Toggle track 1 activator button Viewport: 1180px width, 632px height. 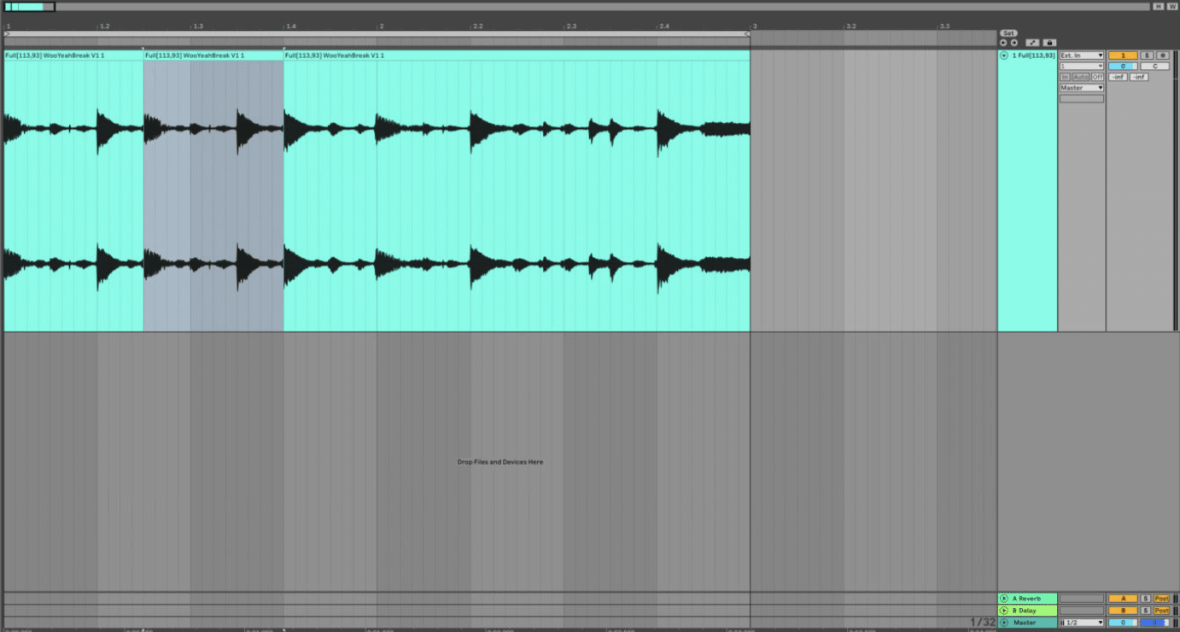click(x=1123, y=56)
